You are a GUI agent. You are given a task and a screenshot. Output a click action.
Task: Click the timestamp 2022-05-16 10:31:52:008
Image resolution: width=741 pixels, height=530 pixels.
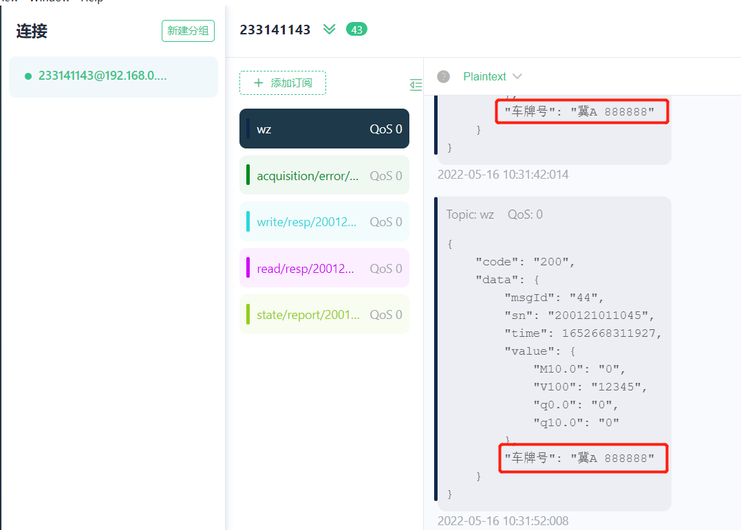[x=503, y=521]
